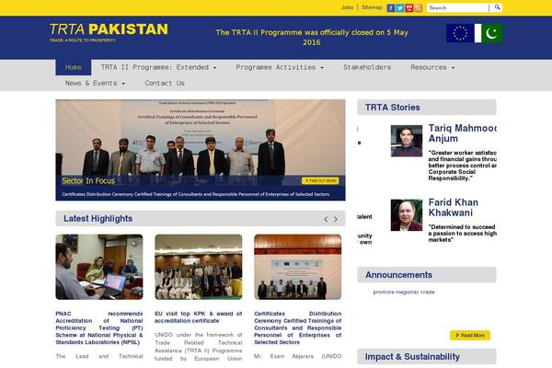Expand the News & Events menu
This screenshot has height=368, width=552.
point(95,84)
